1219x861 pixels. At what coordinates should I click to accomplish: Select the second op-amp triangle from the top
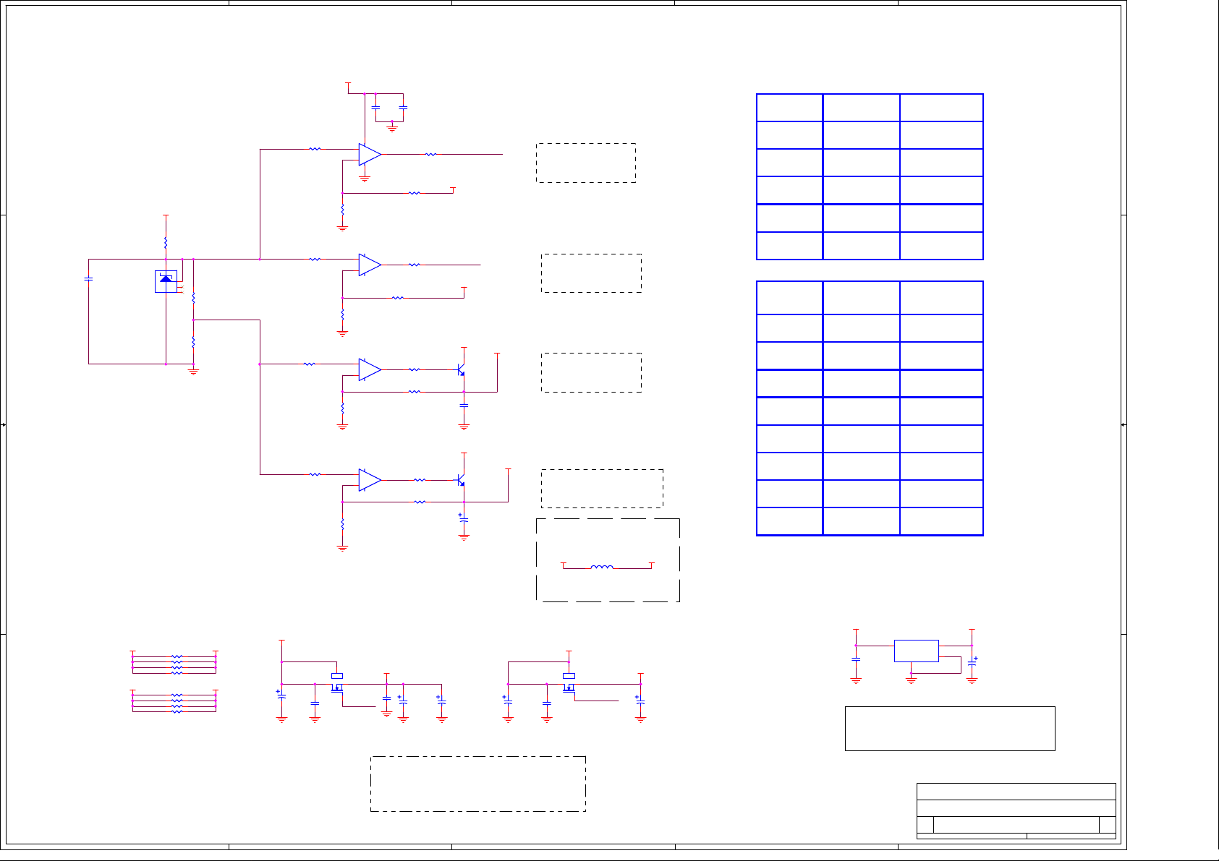point(370,265)
